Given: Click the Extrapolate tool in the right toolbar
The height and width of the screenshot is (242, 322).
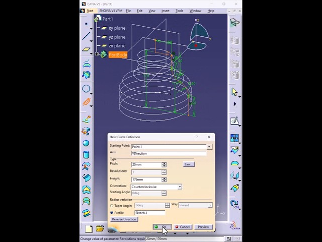Looking at the screenshot, I should click(234, 188).
